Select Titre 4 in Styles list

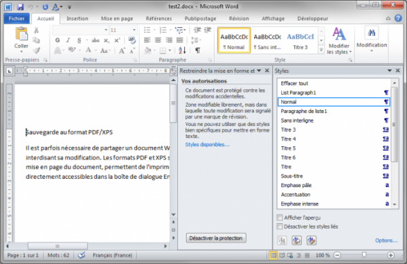[x=334, y=139]
